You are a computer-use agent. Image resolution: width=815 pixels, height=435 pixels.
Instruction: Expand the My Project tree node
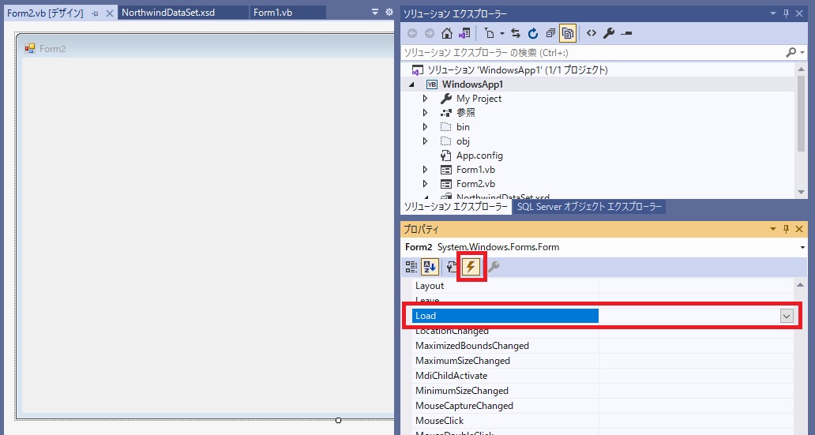pos(425,99)
